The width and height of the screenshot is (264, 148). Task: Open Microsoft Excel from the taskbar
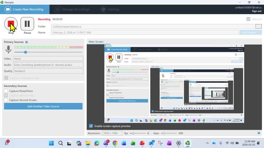tap(133, 143)
